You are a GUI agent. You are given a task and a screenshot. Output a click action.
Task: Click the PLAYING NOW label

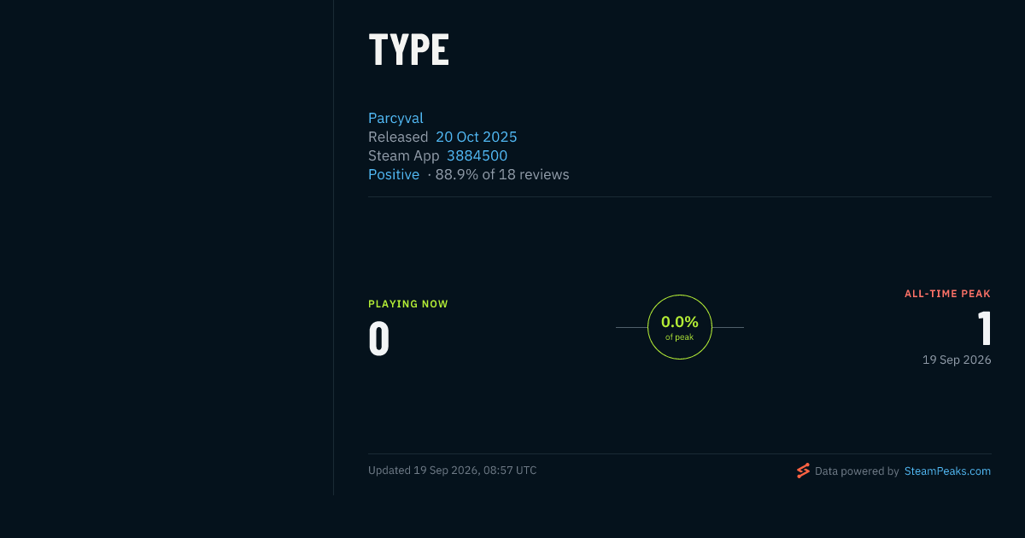[x=408, y=304]
